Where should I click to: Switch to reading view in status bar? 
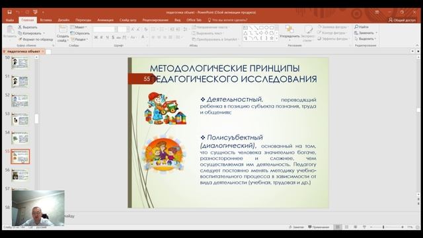click(356, 227)
